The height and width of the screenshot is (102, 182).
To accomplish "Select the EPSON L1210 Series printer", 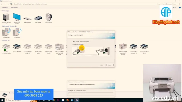I will (x=38, y=46).
